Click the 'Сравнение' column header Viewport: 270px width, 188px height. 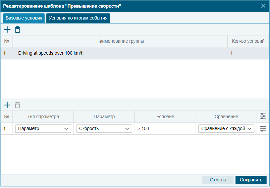click(x=226, y=117)
